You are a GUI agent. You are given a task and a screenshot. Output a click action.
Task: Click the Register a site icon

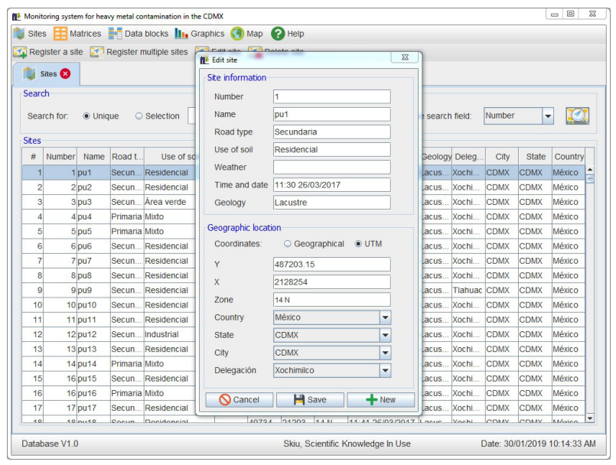[20, 52]
